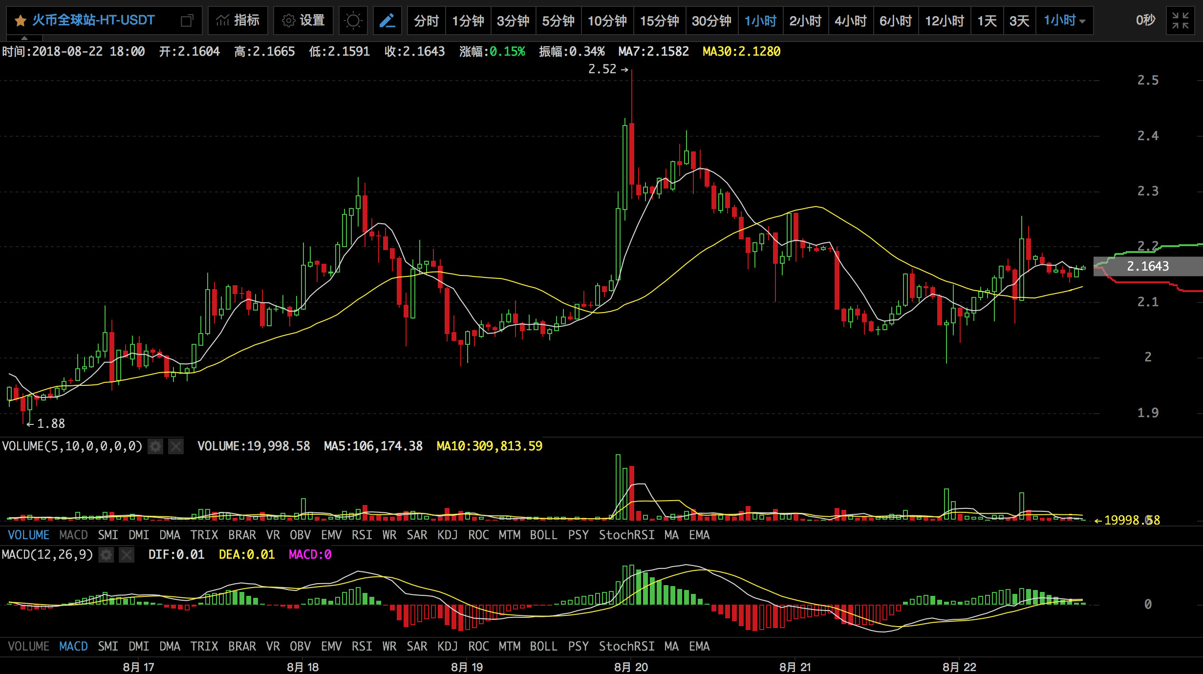Switch to the 4小时 interval

(x=850, y=21)
